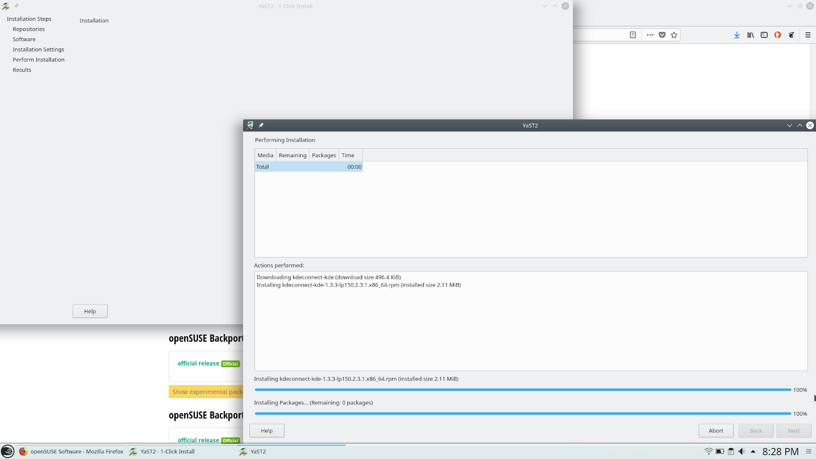Select the Remaining column header
This screenshot has width=816, height=459.
click(293, 156)
